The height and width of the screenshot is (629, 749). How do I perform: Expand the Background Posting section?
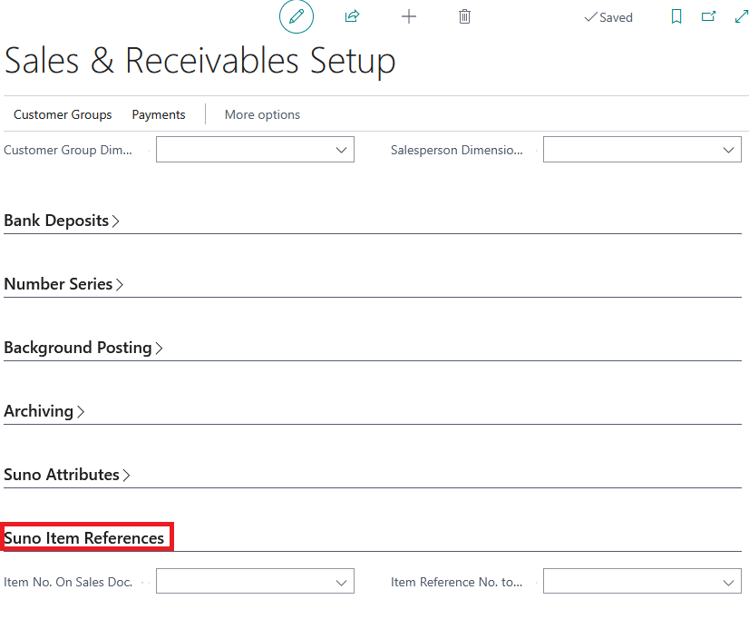(83, 348)
